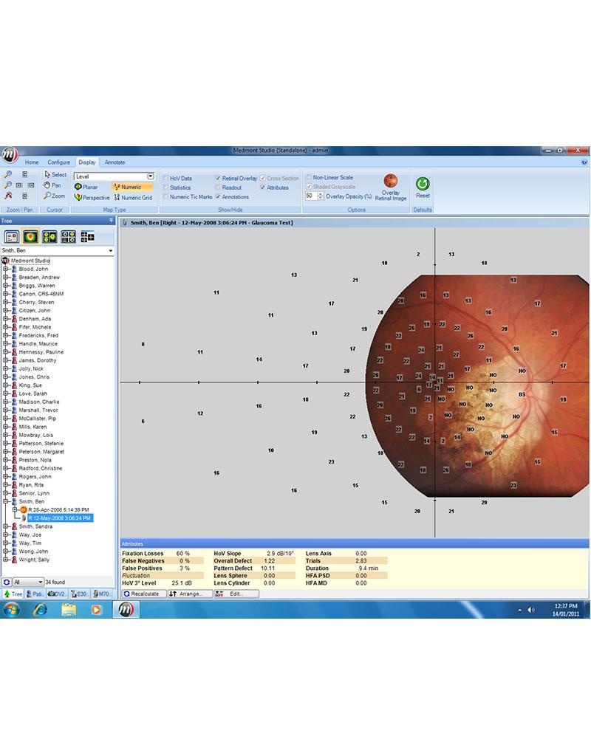Launch Windows Media Player from taskbar

pos(96,609)
